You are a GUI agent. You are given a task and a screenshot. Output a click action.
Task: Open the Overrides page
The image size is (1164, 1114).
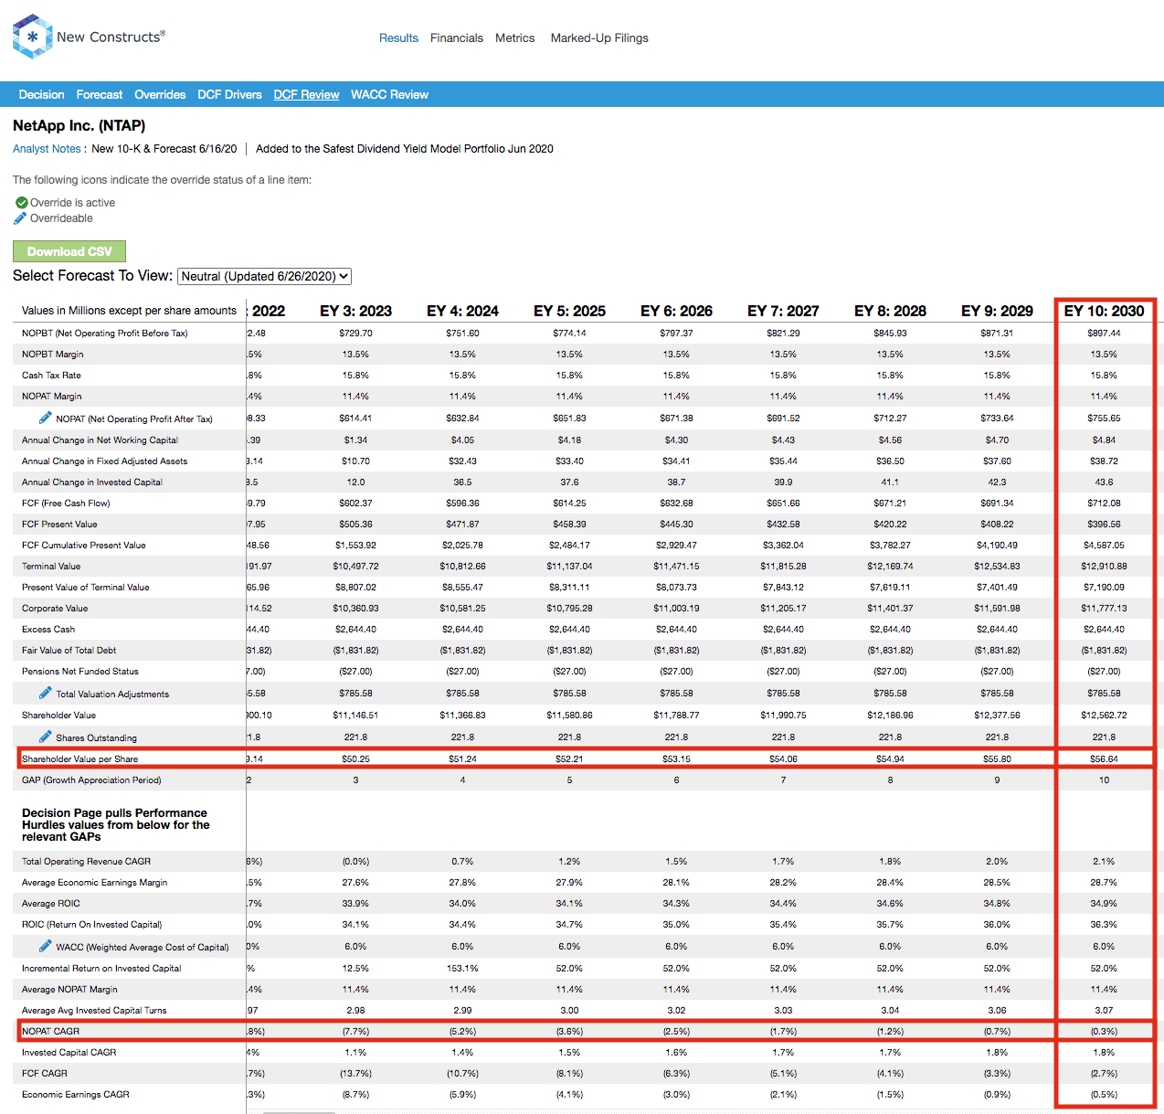[x=160, y=95]
